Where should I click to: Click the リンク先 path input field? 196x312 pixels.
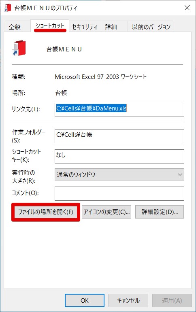click(119, 110)
